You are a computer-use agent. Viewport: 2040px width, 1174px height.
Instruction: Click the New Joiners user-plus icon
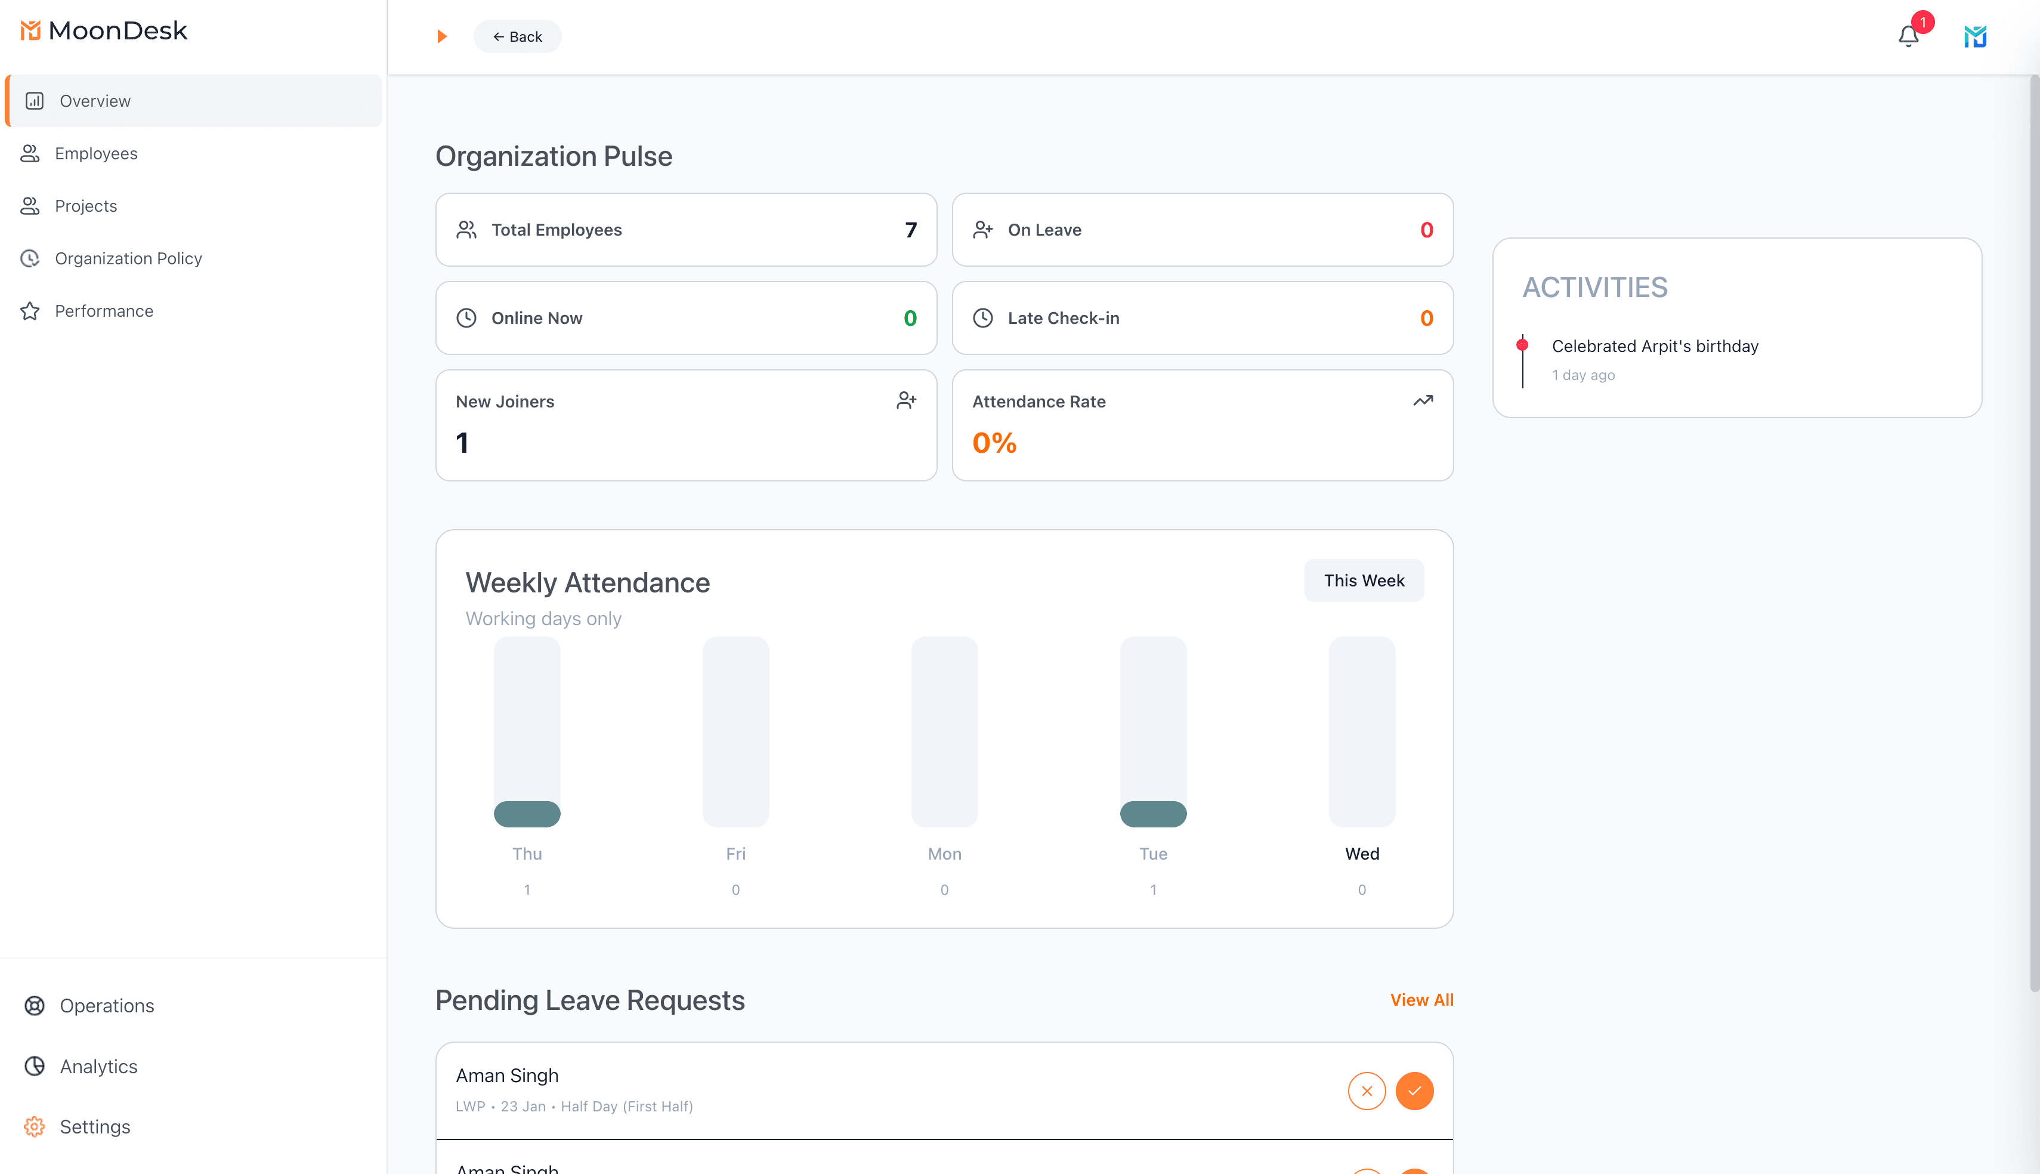(906, 400)
